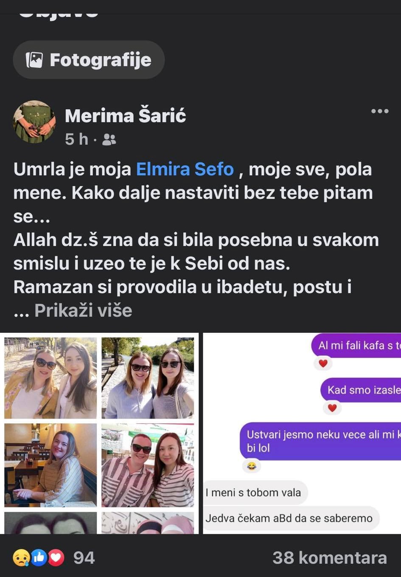The image size is (401, 577).
Task: Tap the friends audience icon
Action: pos(109,140)
